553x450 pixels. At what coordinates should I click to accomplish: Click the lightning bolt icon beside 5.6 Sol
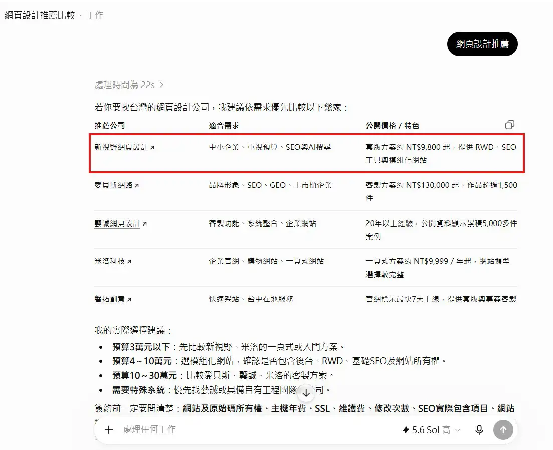pyautogui.click(x=406, y=430)
